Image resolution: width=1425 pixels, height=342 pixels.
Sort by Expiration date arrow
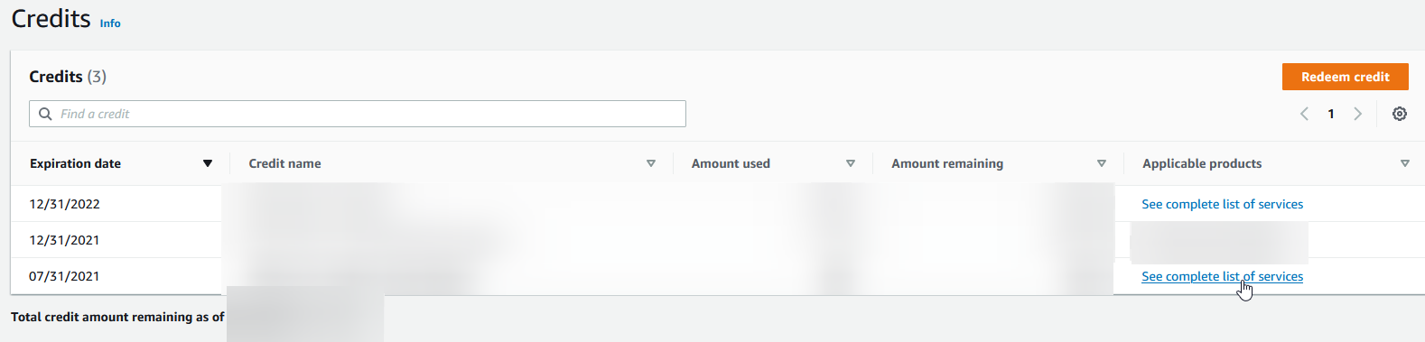click(208, 163)
